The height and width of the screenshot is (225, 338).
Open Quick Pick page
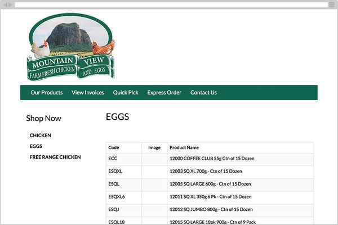tap(126, 93)
